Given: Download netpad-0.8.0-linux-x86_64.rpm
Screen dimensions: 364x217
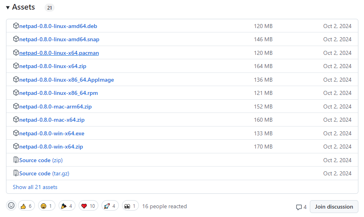Looking at the screenshot, I should (x=59, y=93).
